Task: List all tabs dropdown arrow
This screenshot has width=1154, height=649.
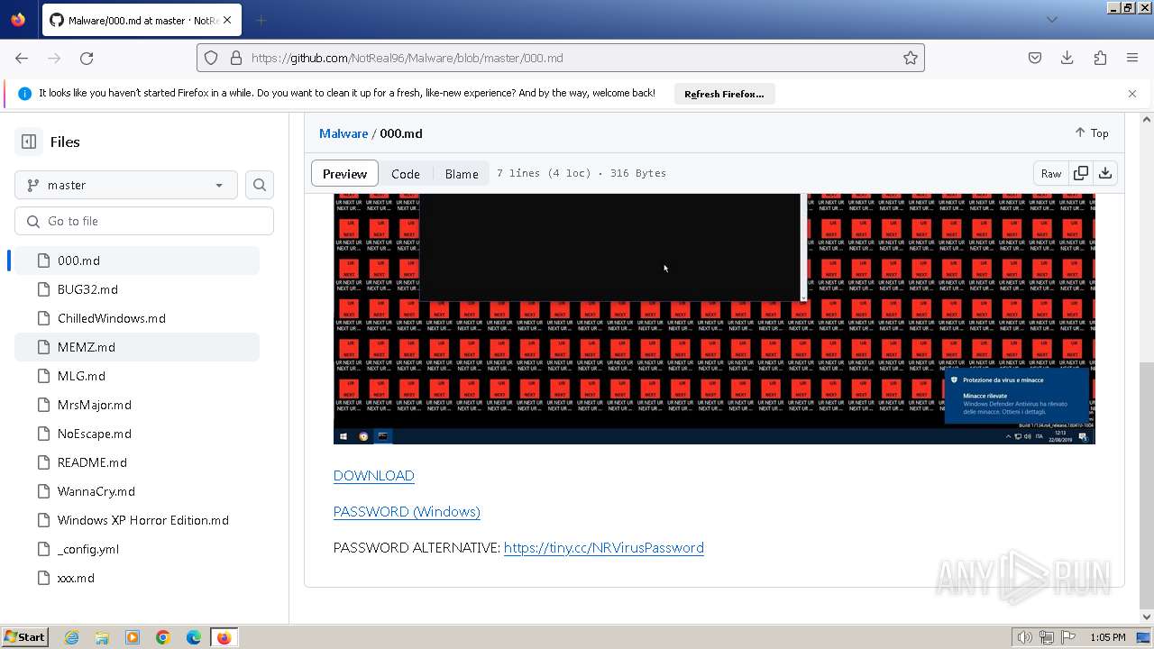Action: pyautogui.click(x=1052, y=20)
